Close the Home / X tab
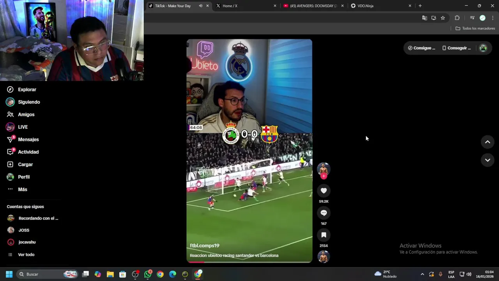This screenshot has width=499, height=281. coord(275,6)
